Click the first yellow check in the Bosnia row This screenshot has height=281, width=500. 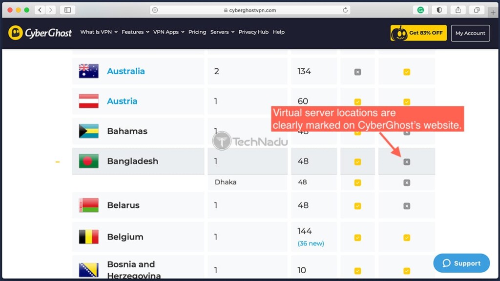[357, 271]
